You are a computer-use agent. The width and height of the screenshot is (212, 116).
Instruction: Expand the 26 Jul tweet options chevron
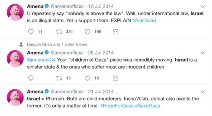pyautogui.click(x=202, y=53)
